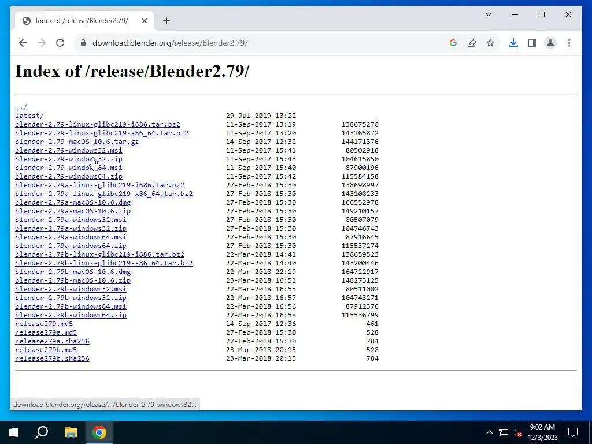This screenshot has height=444, width=592.
Task: Go back to the previous page
Action: point(23,43)
